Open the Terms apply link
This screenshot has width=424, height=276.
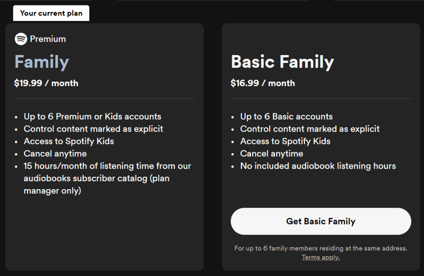pyautogui.click(x=320, y=257)
